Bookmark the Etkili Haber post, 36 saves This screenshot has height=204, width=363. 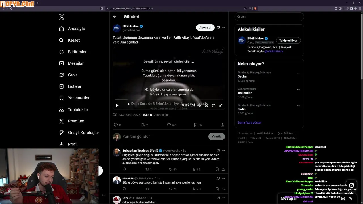click(198, 125)
